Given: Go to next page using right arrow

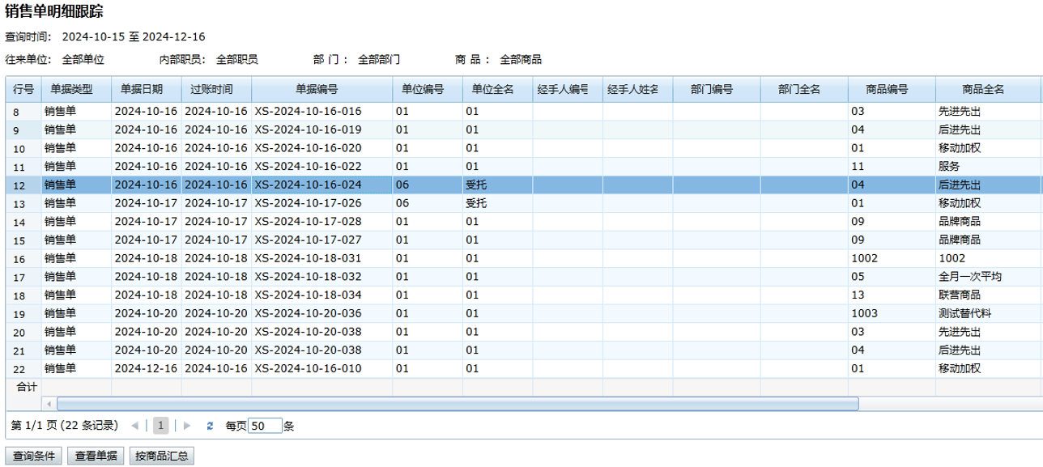Looking at the screenshot, I should [x=187, y=426].
